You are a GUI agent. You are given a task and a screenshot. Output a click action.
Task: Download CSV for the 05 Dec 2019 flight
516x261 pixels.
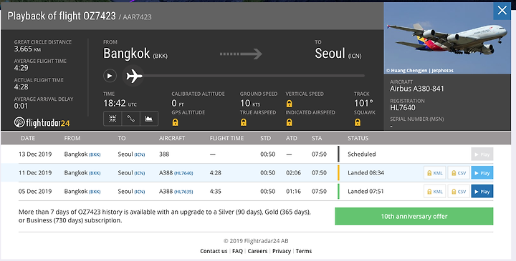coord(459,192)
